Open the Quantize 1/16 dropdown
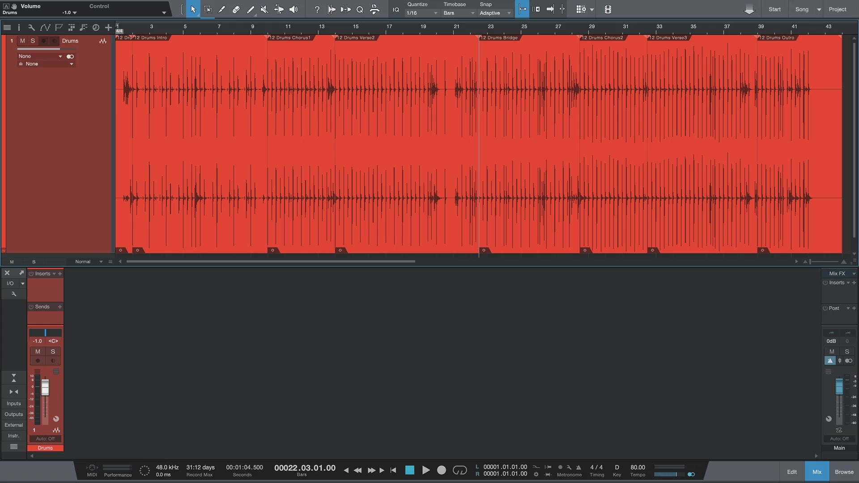 (422, 13)
